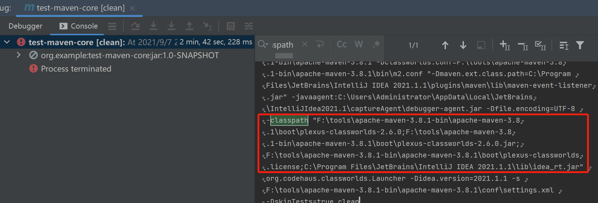This screenshot has width=598, height=203.
Task: Add selection for next occurrence
Action: [x=505, y=45]
